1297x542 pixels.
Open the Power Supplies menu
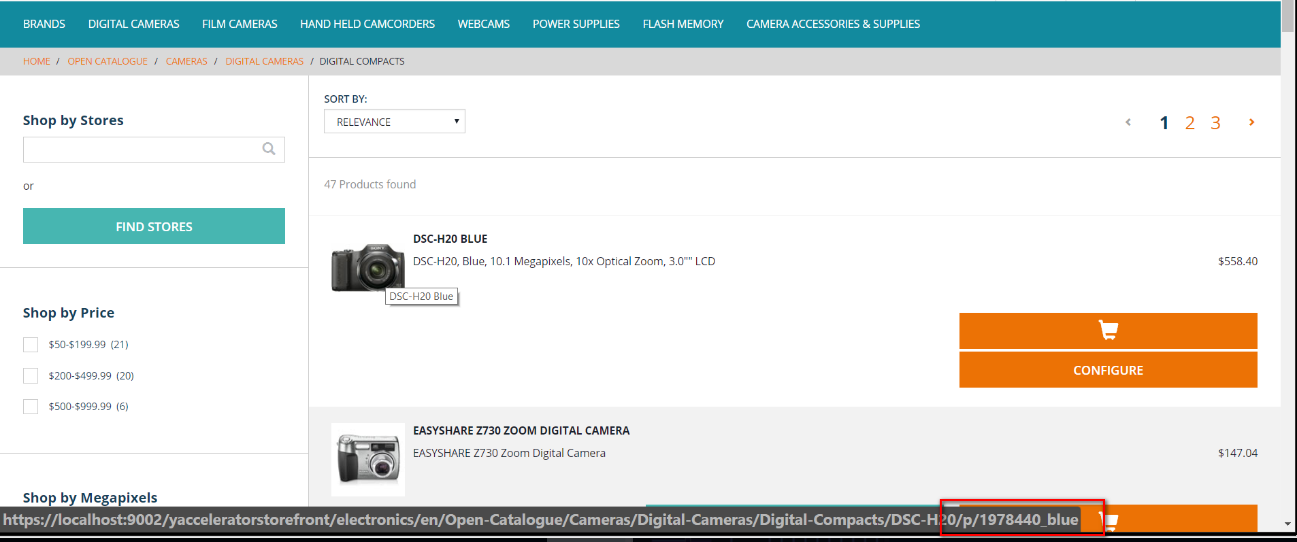point(576,24)
